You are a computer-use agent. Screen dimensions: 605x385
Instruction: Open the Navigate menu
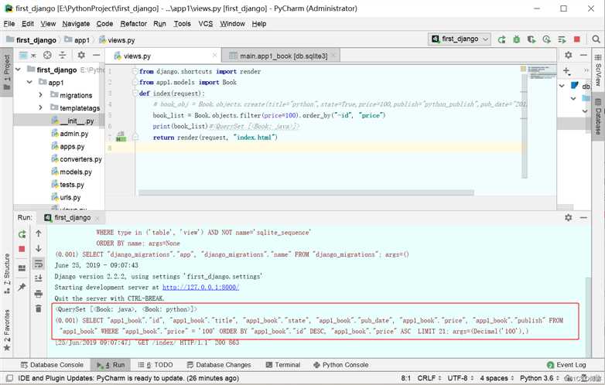[76, 23]
